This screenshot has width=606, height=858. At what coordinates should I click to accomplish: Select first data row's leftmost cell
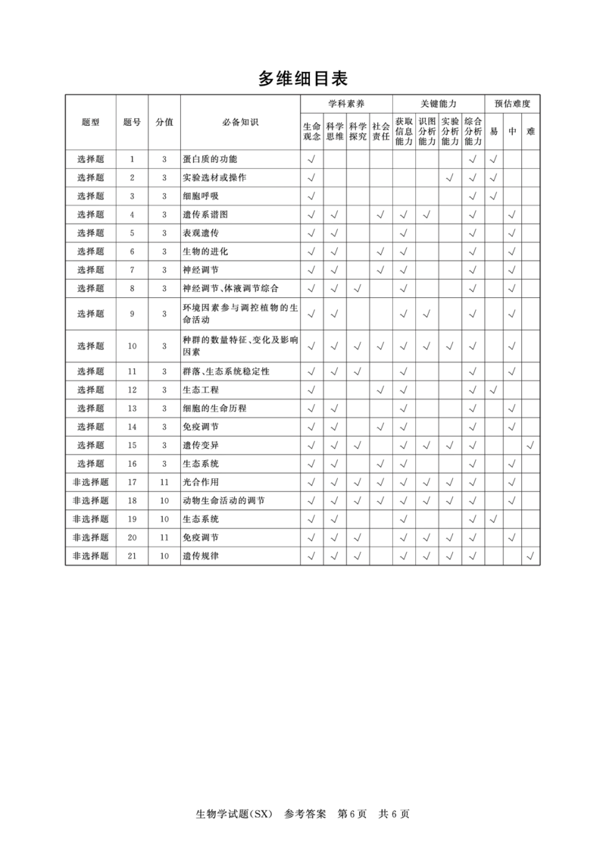pyautogui.click(x=94, y=158)
